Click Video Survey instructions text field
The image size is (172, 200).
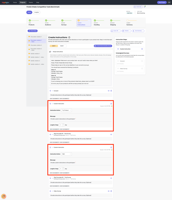pos(81,195)
